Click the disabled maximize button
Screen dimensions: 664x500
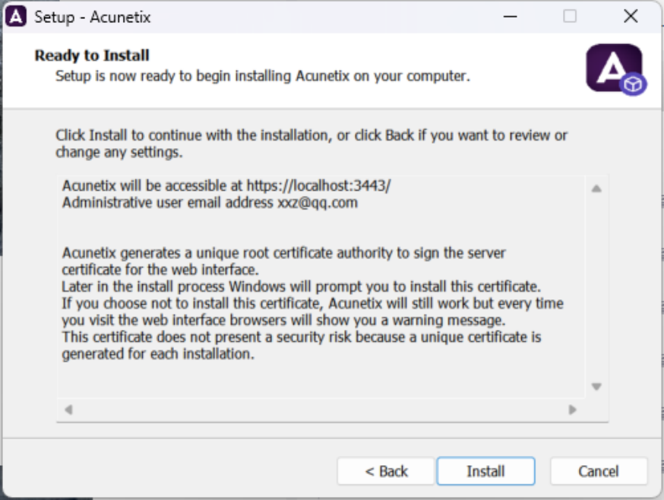click(x=570, y=17)
